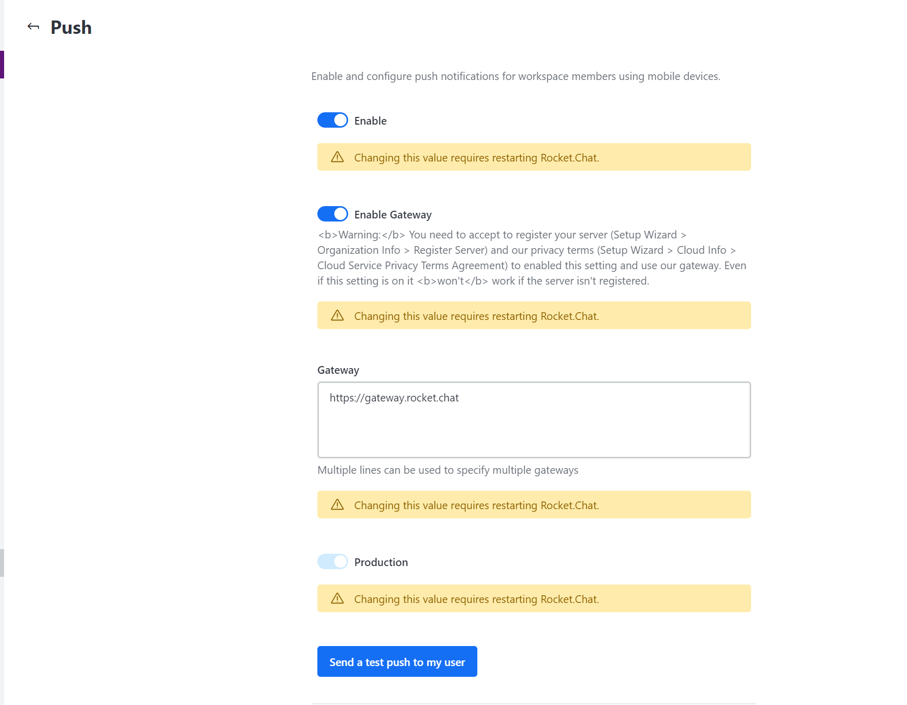Screen dimensions: 907x705
Task: Select the gateway.rocket.chat URL text
Action: (394, 397)
